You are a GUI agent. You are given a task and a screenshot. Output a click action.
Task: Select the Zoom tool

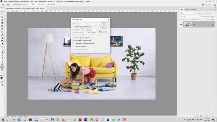[2, 70]
